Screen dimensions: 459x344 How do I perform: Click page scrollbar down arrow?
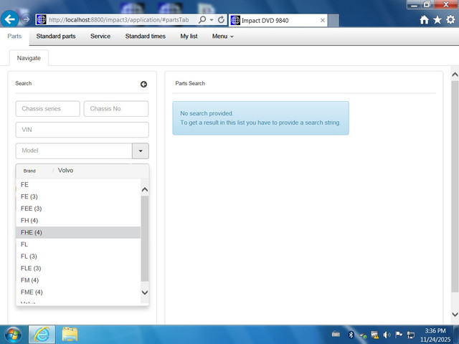(x=455, y=315)
